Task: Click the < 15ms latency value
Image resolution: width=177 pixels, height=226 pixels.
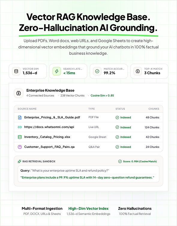Action: tap(69, 73)
